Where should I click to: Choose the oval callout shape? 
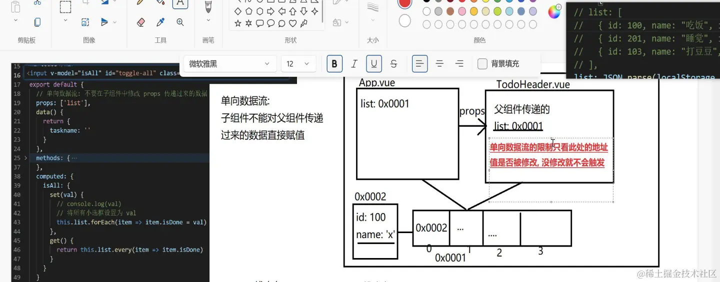pyautogui.click(x=271, y=23)
